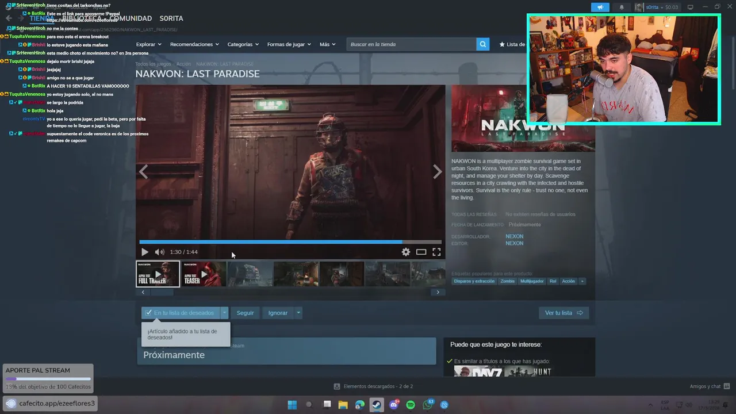
Task: Show hidden system tray icons
Action: pos(650,404)
